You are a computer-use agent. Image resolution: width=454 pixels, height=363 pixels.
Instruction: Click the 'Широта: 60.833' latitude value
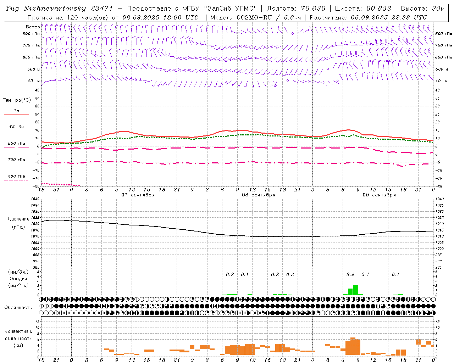363,9
